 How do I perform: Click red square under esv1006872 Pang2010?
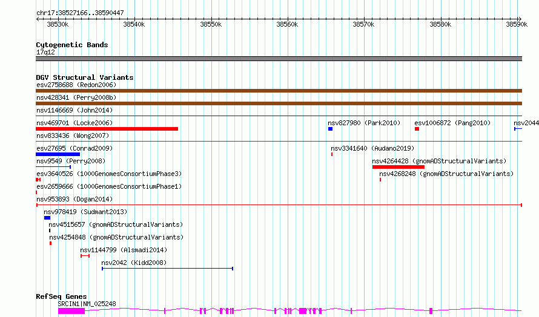point(417,129)
